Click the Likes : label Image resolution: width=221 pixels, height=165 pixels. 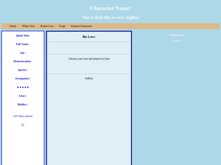click(x=23, y=96)
